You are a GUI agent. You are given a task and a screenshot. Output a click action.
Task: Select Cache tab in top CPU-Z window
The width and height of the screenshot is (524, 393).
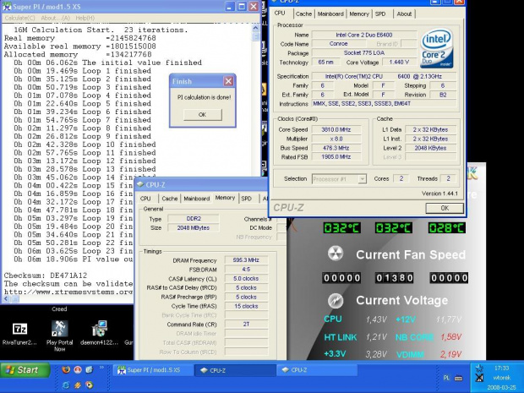(303, 14)
